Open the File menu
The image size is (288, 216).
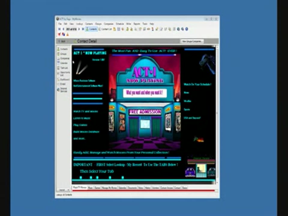[60, 24]
